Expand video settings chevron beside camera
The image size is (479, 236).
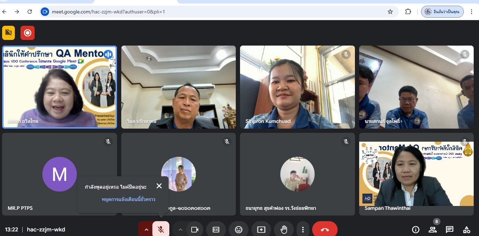[180, 230]
